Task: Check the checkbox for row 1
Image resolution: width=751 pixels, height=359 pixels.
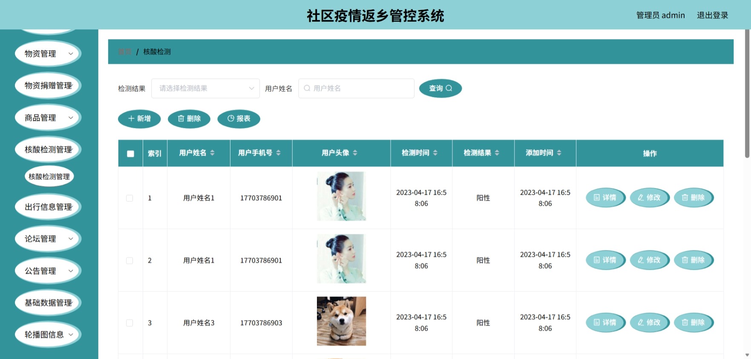Action: pyautogui.click(x=129, y=198)
